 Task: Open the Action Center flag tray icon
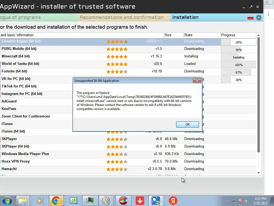point(241,201)
